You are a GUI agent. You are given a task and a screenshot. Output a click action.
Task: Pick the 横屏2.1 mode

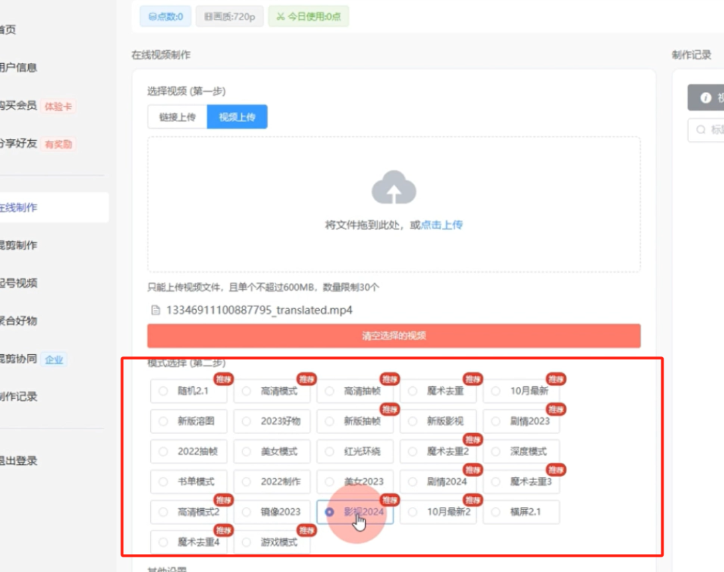coord(522,512)
